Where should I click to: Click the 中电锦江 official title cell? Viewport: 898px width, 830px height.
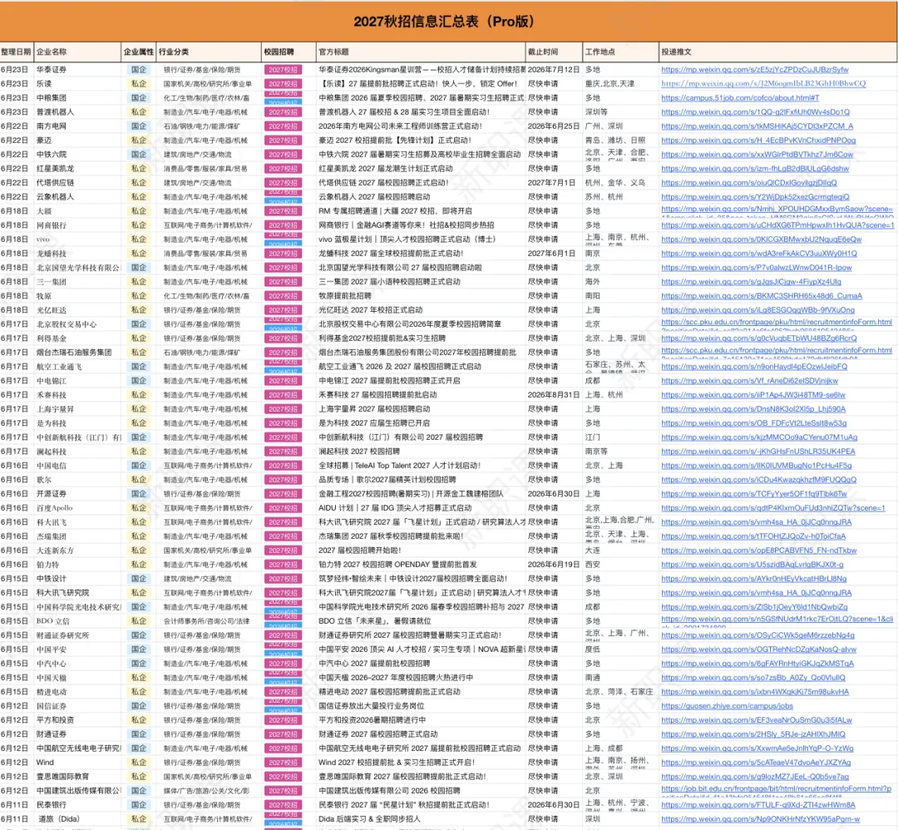coord(389,381)
